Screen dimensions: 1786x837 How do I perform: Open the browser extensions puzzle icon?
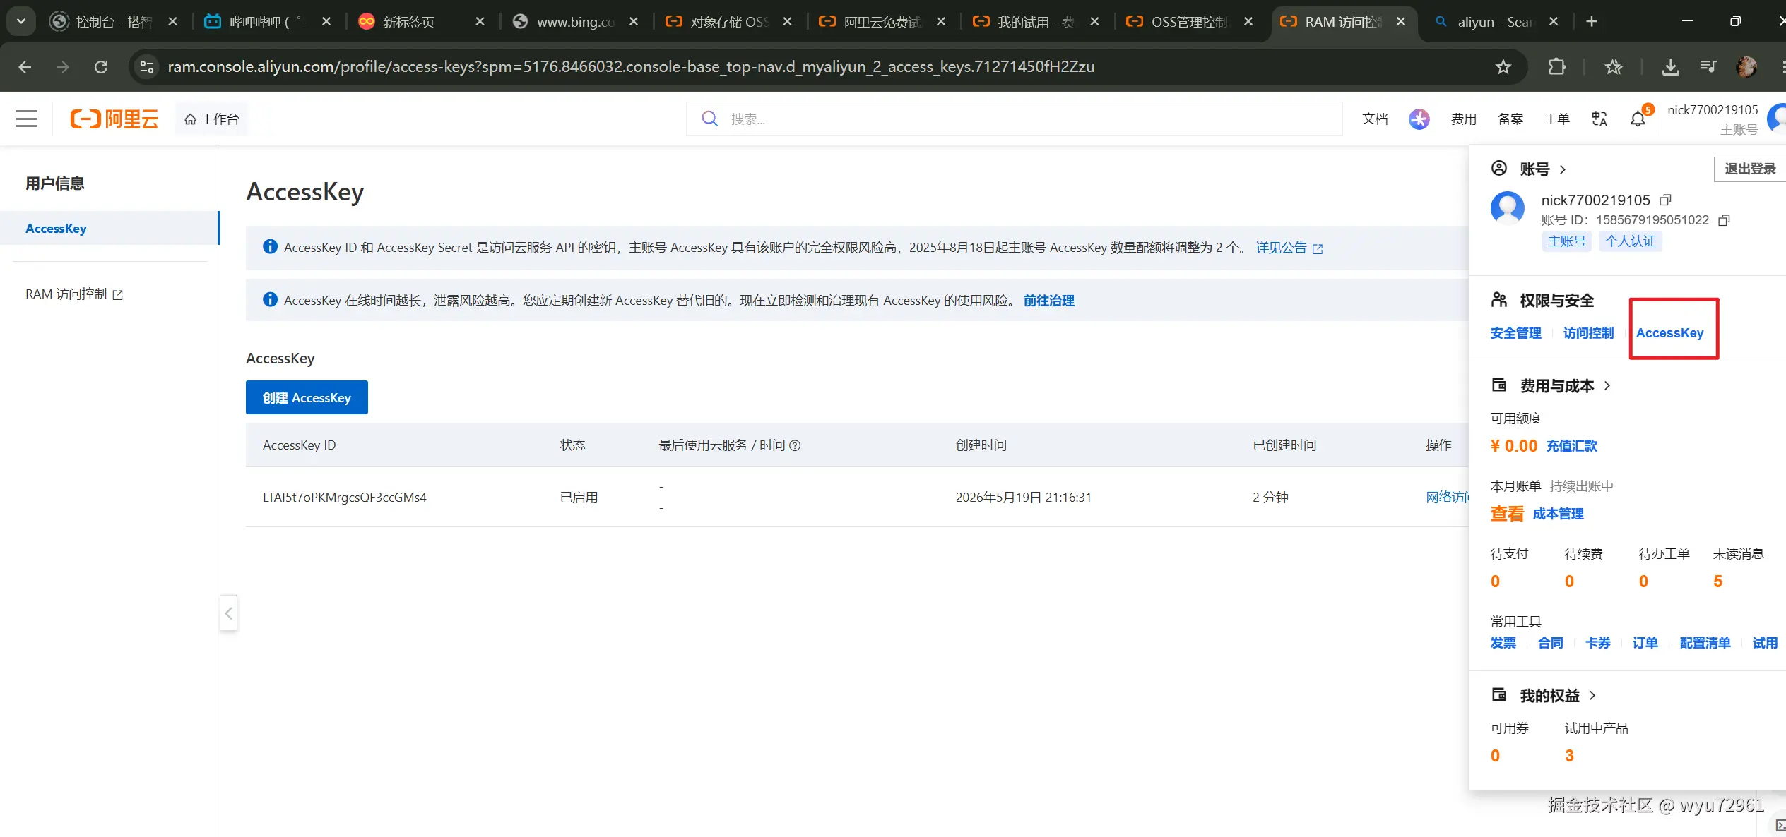(1556, 67)
